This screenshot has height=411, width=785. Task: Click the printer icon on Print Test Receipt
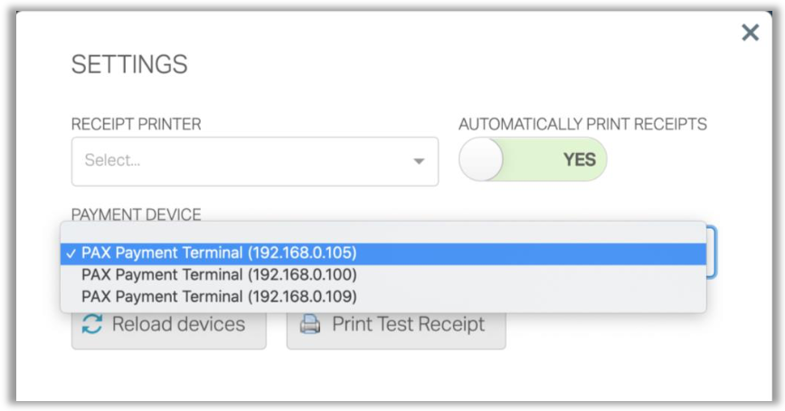pos(310,325)
